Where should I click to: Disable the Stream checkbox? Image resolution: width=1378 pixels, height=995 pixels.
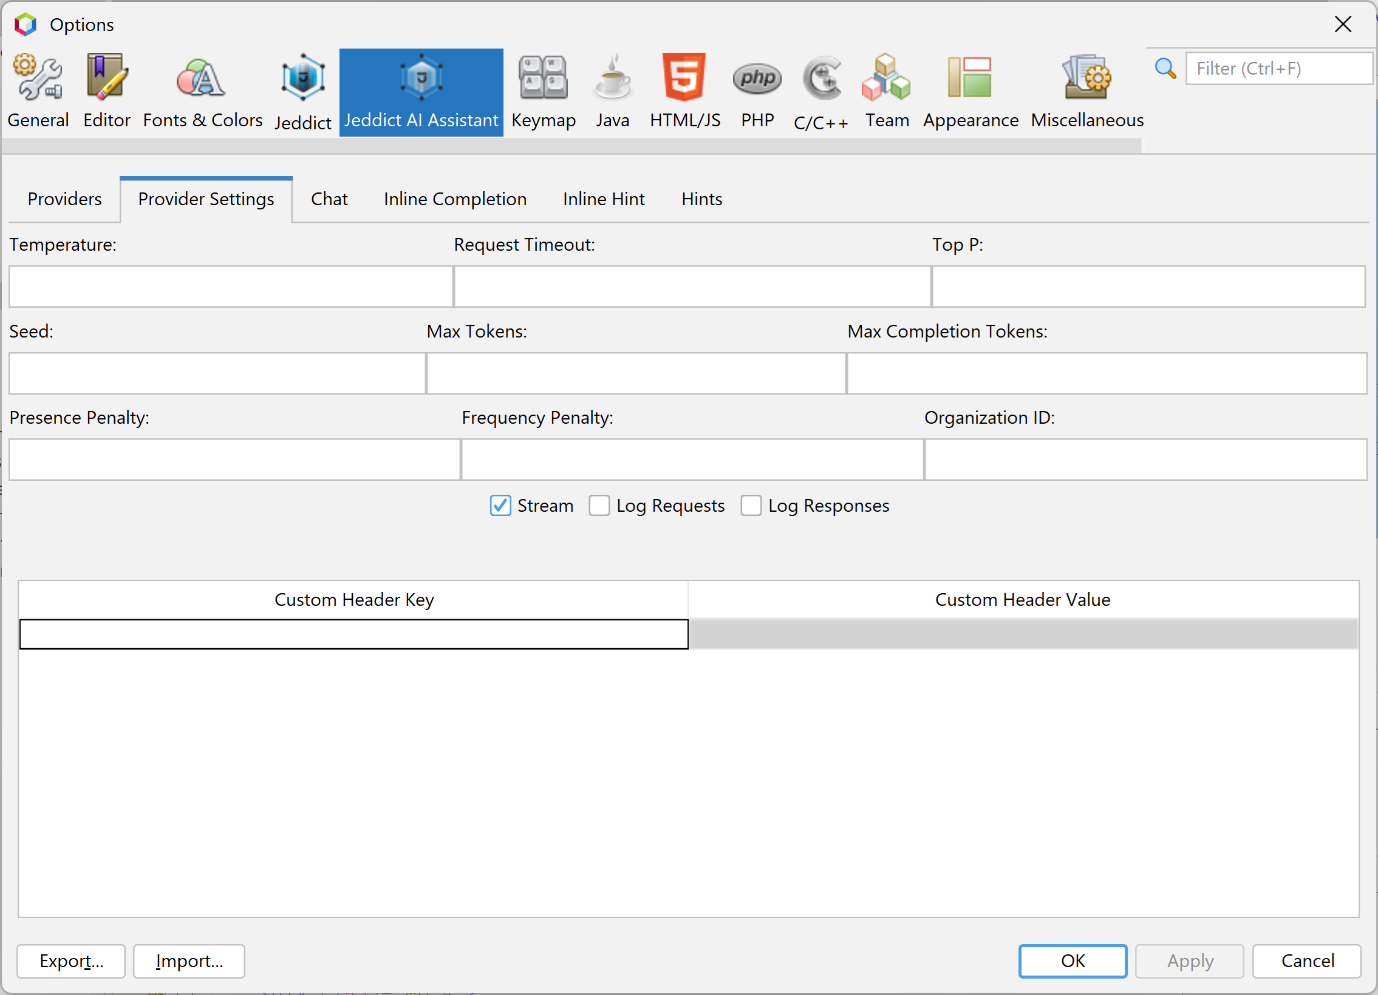(x=500, y=506)
